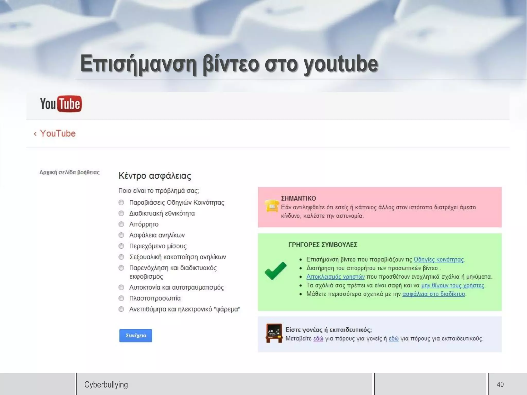Open the ασφάλεια στο διαδίκτυο link
Screen dimensions: 527x395
point(434,294)
